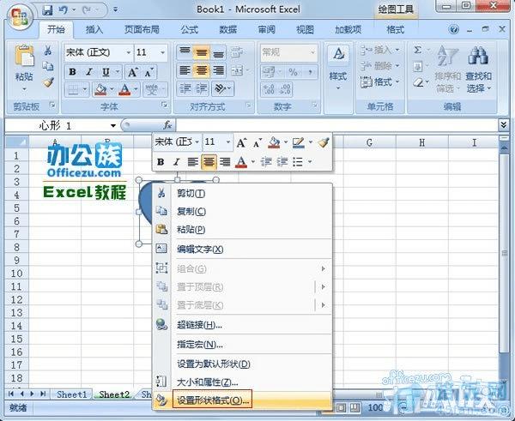Toggle align text left in ribbon

point(185,70)
